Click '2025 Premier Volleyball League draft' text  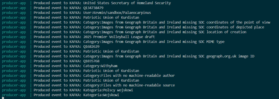tap(119, 37)
